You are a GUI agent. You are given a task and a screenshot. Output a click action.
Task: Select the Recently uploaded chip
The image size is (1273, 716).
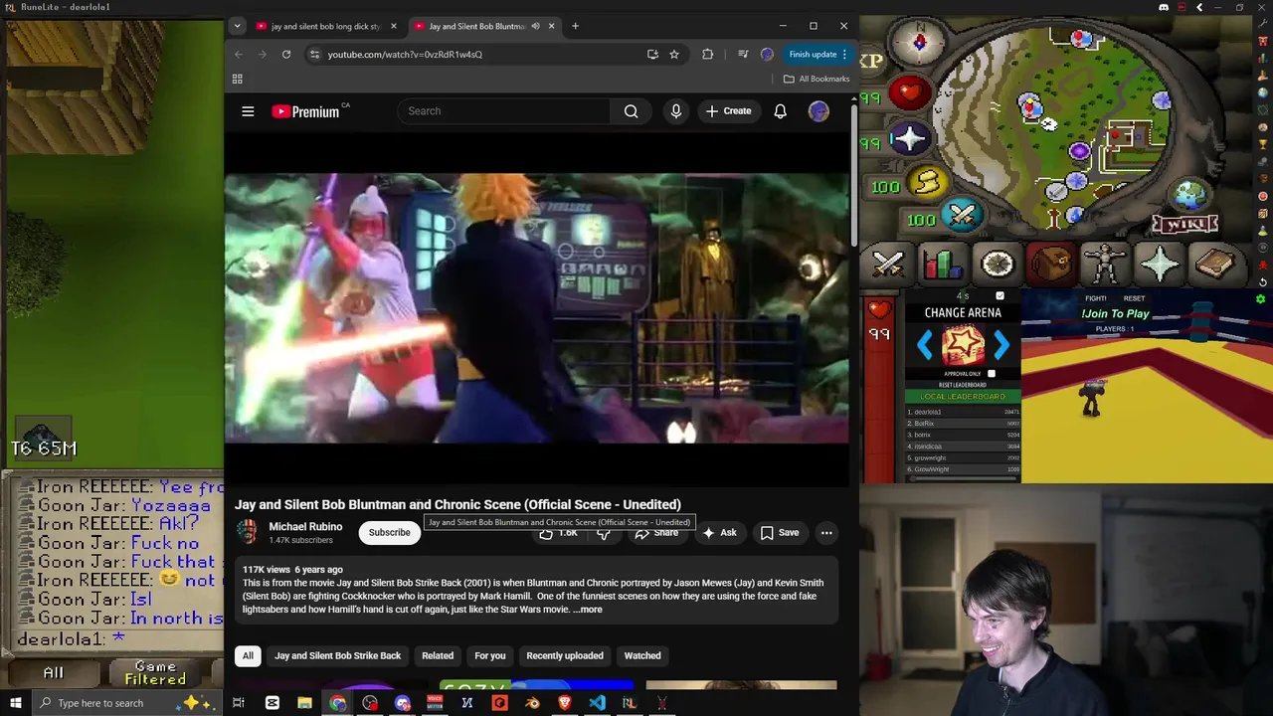(x=565, y=656)
